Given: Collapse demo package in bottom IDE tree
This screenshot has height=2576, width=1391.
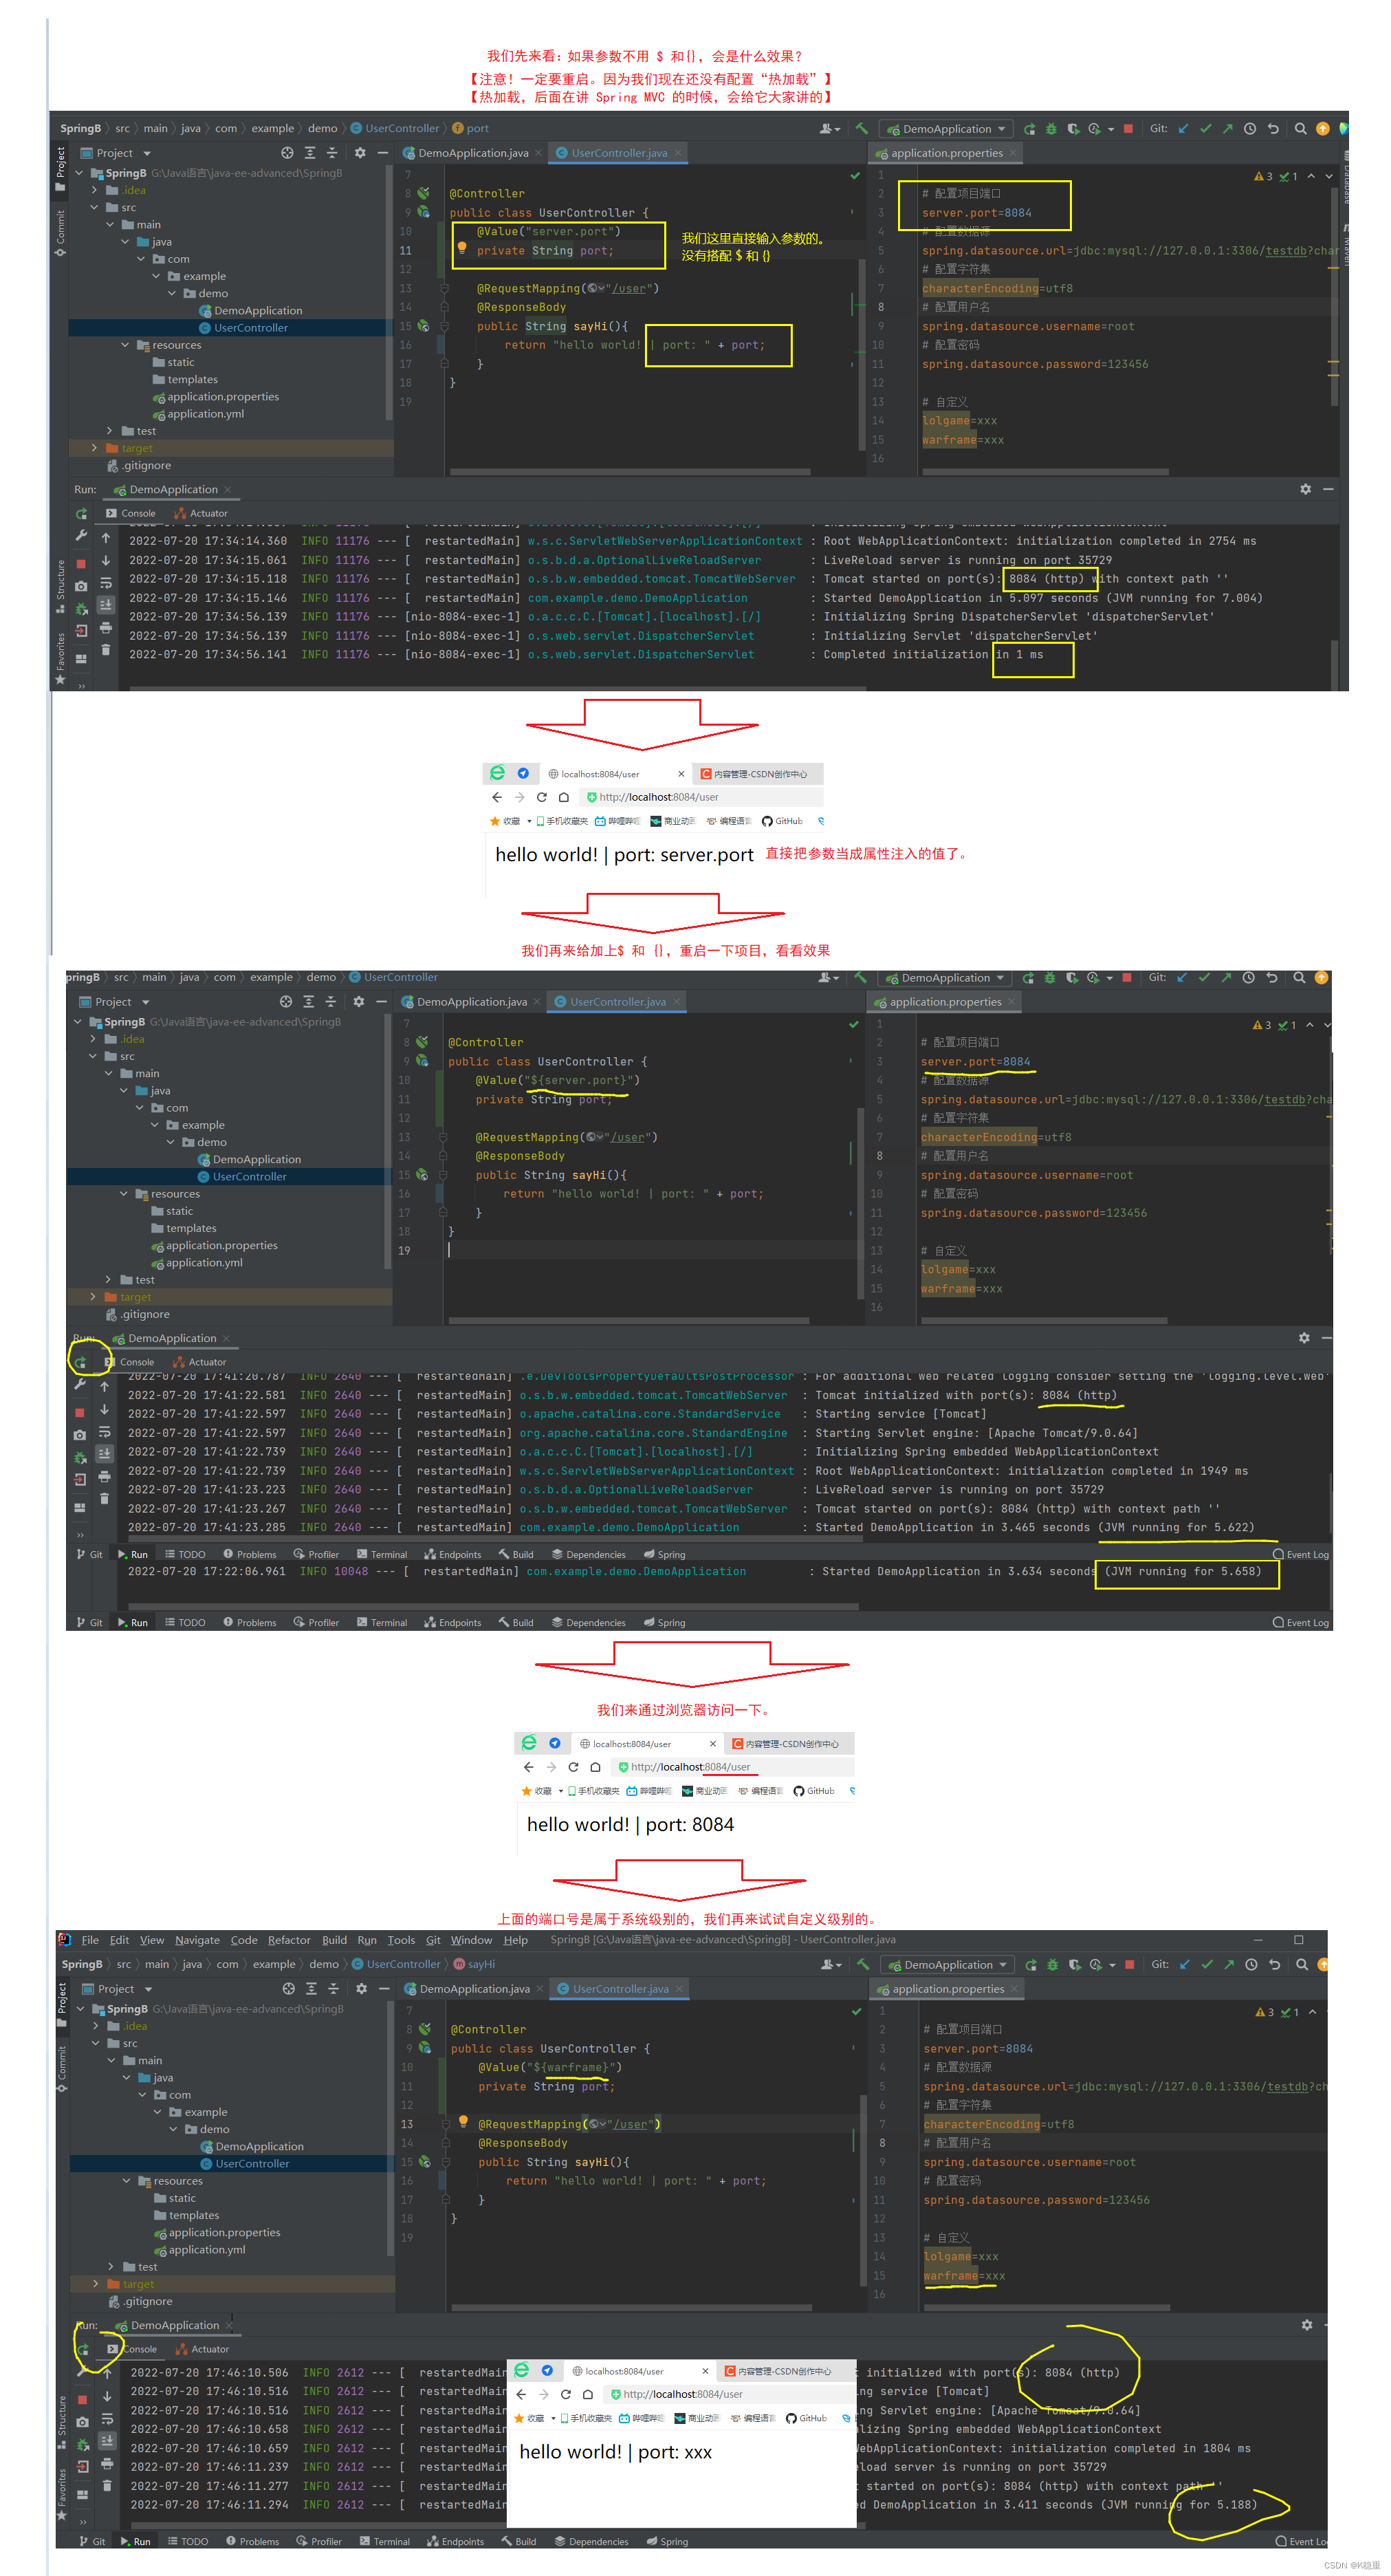Looking at the screenshot, I should [174, 2129].
